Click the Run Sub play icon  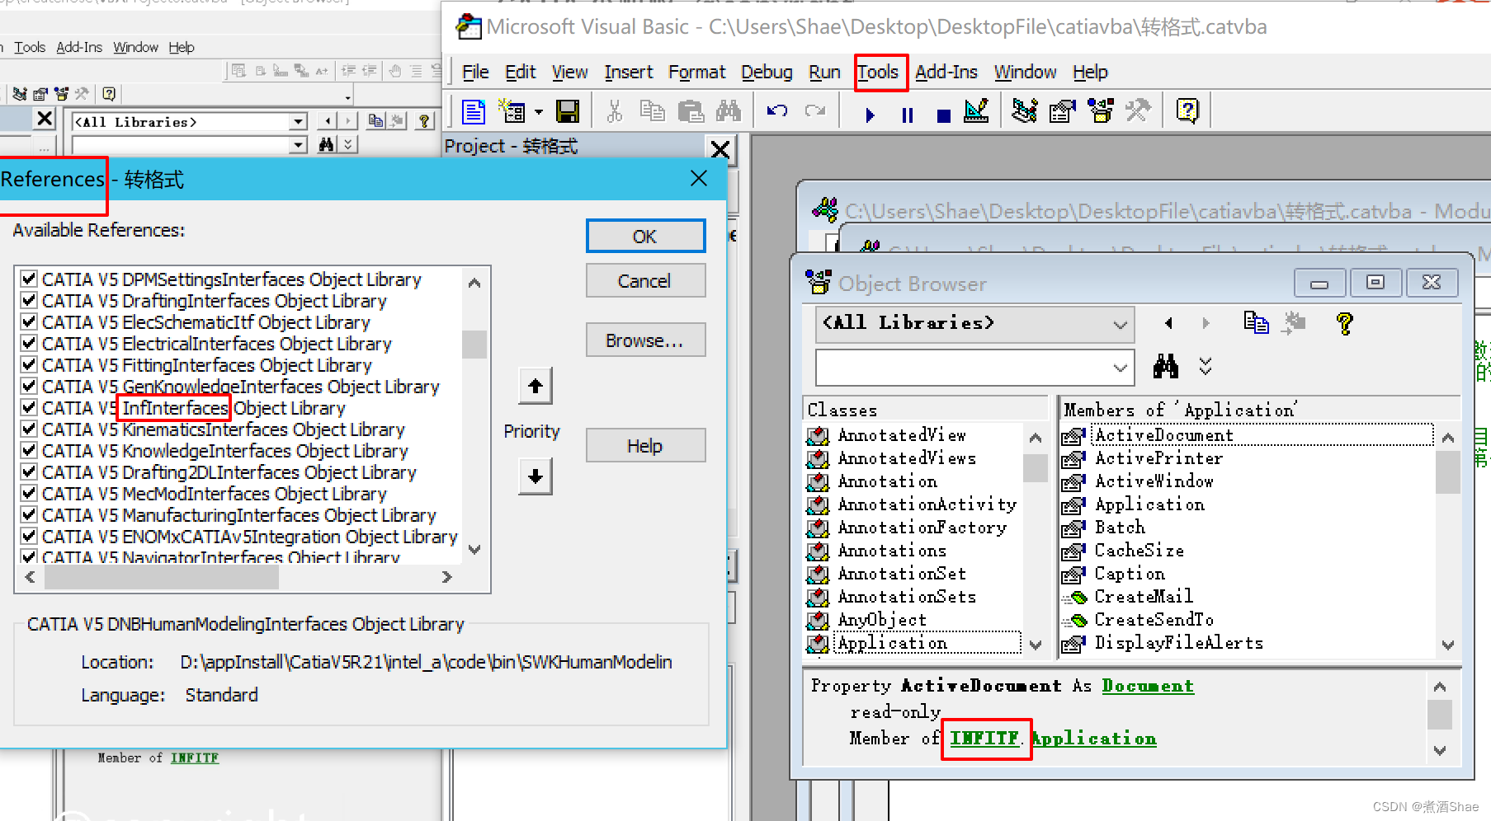coord(870,115)
